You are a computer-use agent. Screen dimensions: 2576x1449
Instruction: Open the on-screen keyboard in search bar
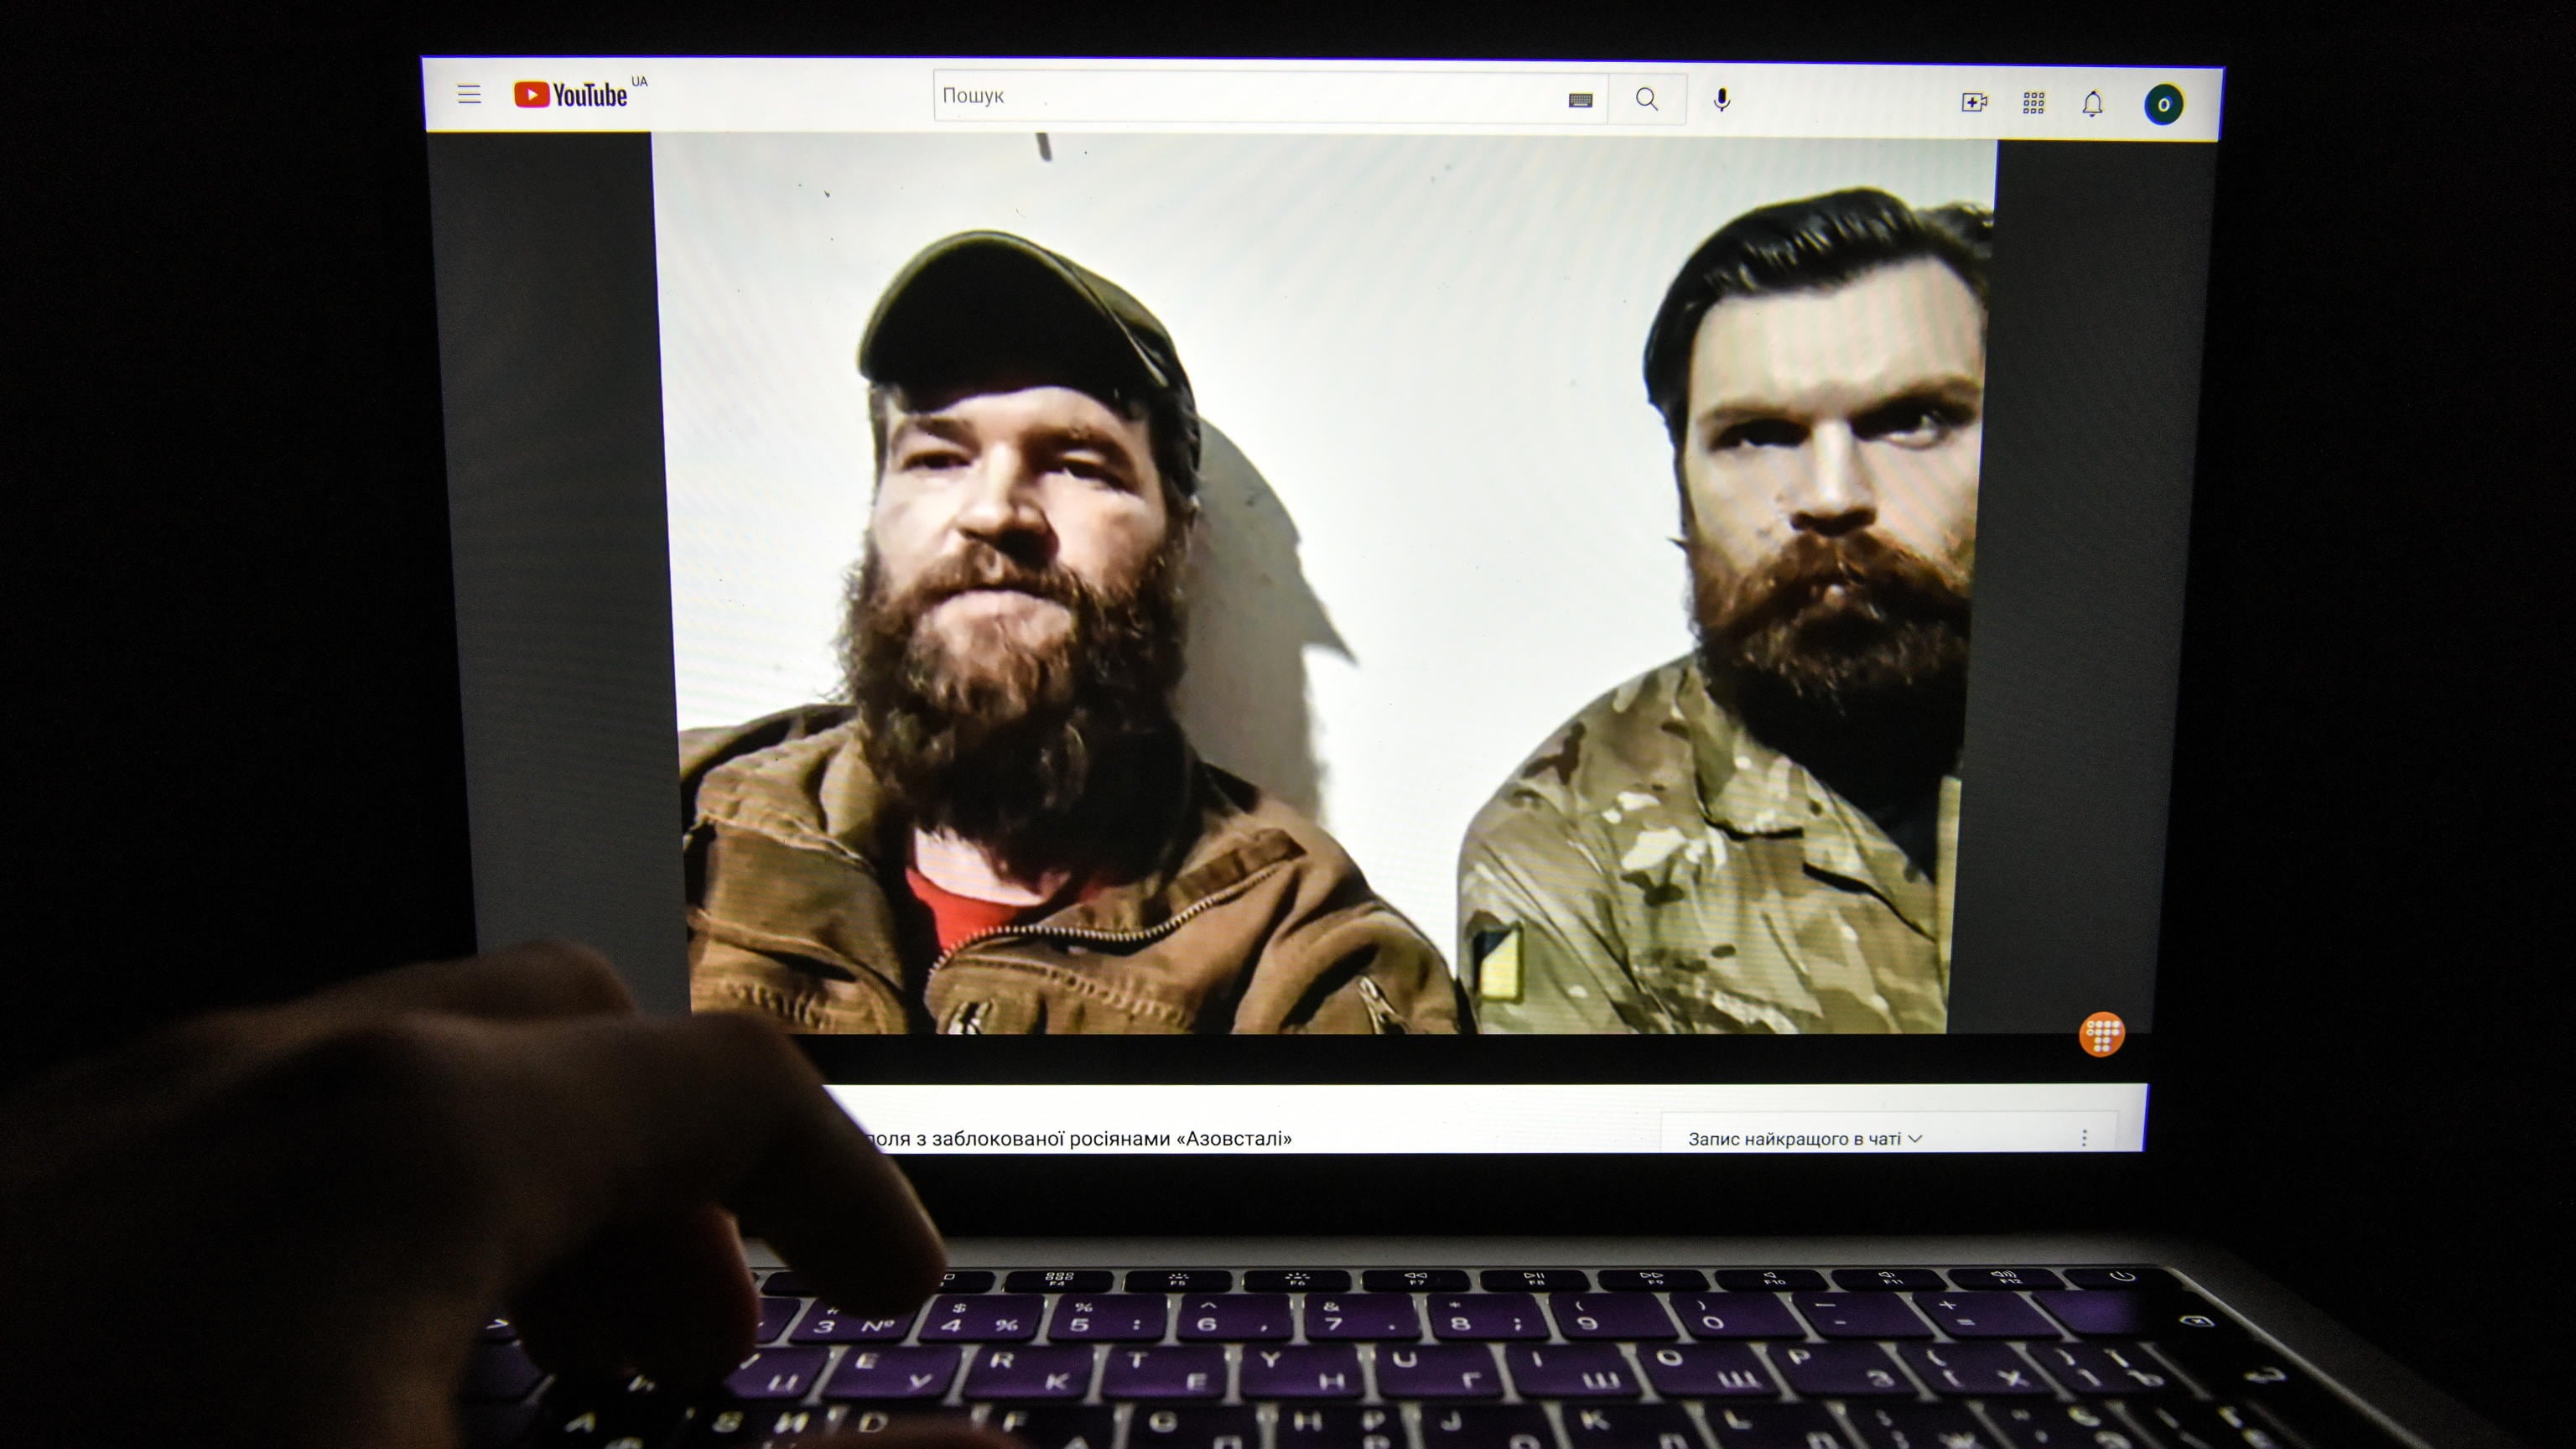pos(1580,99)
